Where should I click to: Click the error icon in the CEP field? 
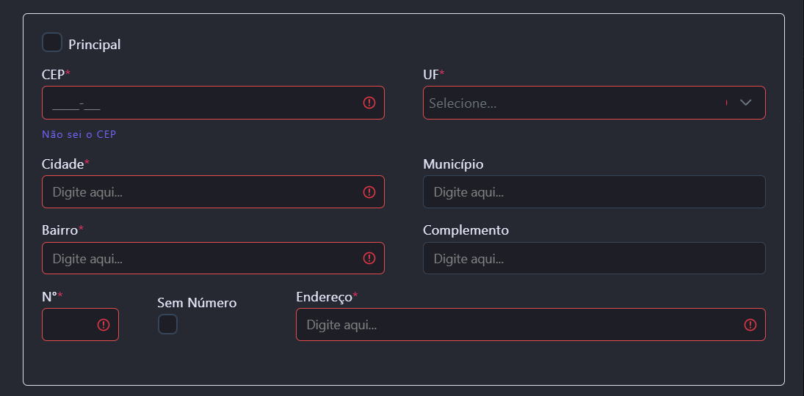tap(369, 103)
